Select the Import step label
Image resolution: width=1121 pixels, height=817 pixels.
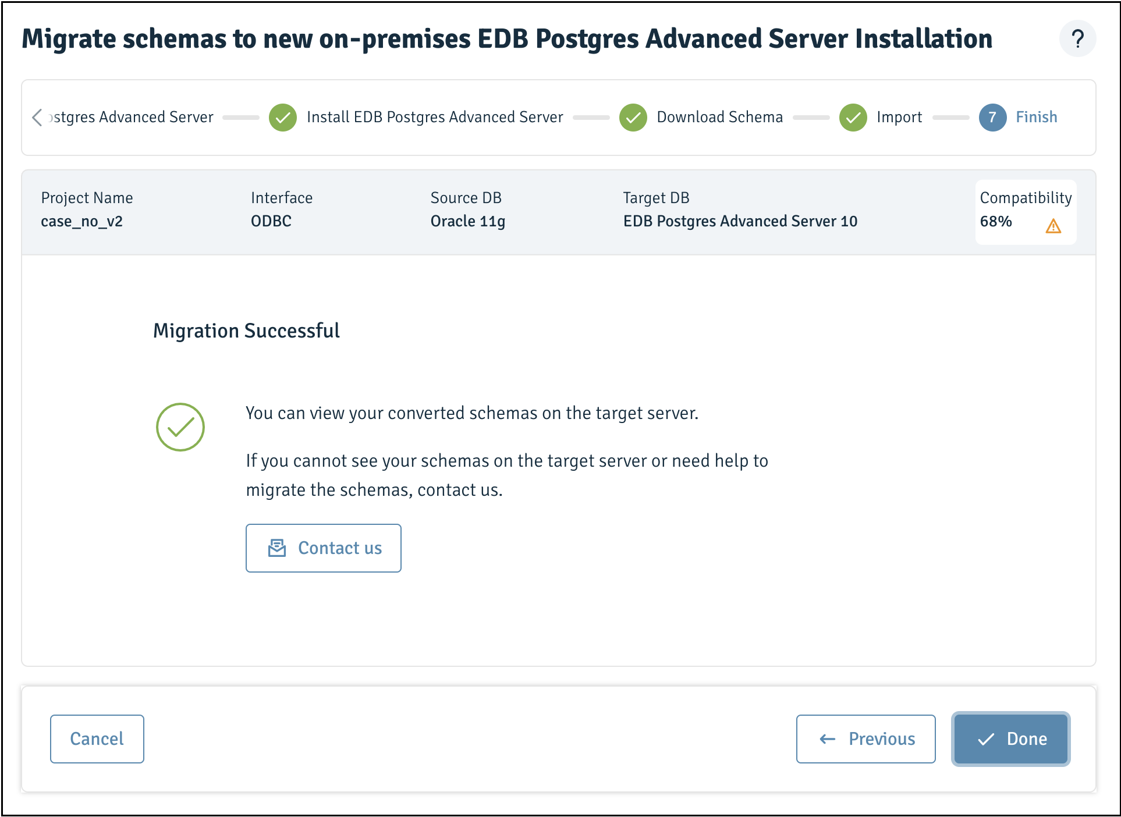pos(899,118)
